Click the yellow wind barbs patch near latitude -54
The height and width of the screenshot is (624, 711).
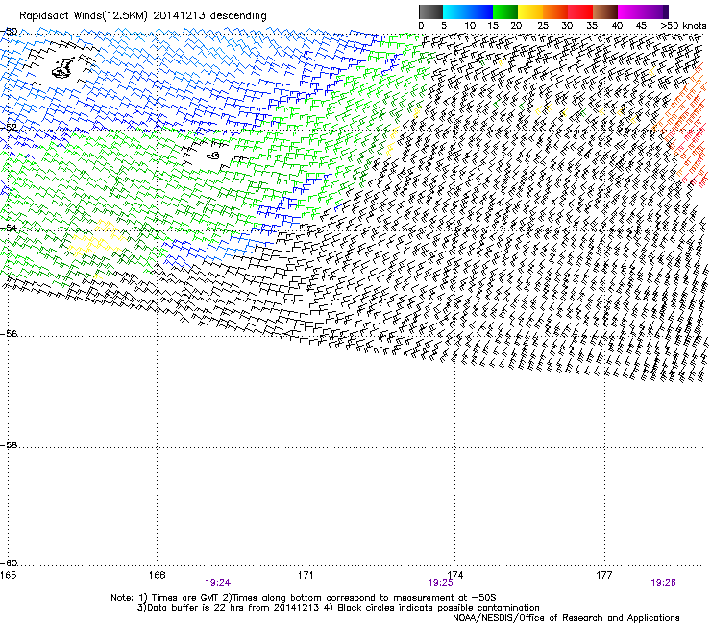coord(97,239)
